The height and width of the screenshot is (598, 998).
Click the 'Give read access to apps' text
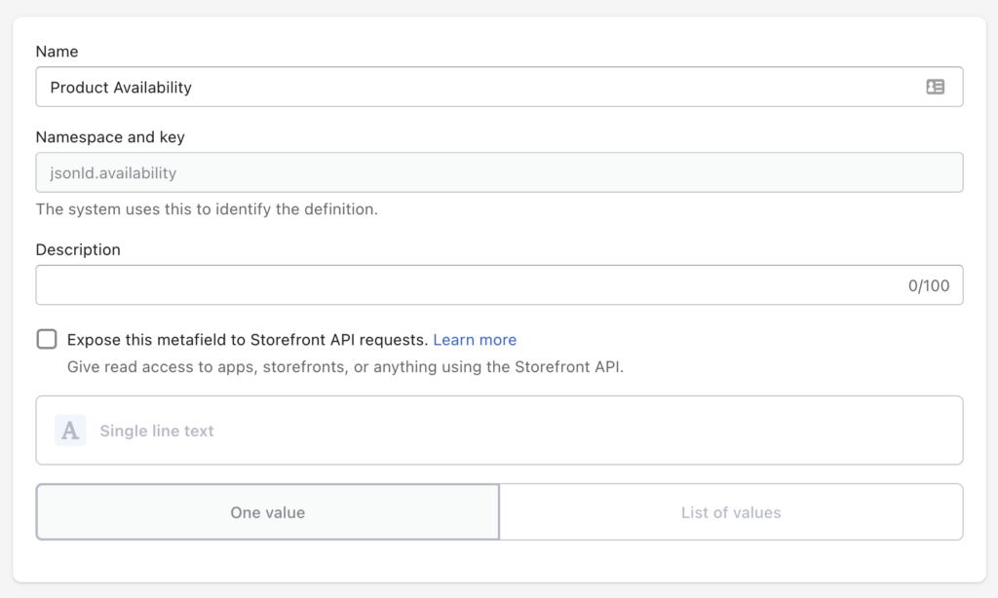[x=346, y=367]
